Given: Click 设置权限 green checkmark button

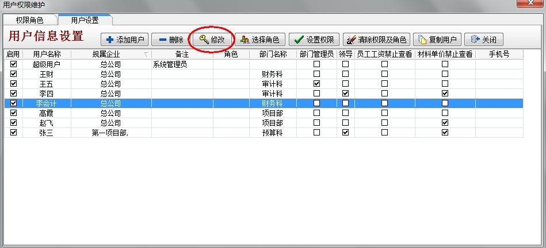Looking at the screenshot, I should tap(314, 40).
